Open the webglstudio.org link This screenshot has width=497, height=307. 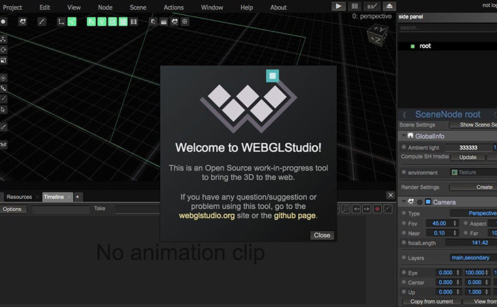click(206, 215)
